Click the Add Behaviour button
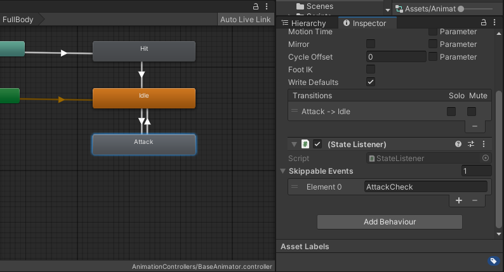Viewport: 504px width, 272px height. click(x=389, y=222)
